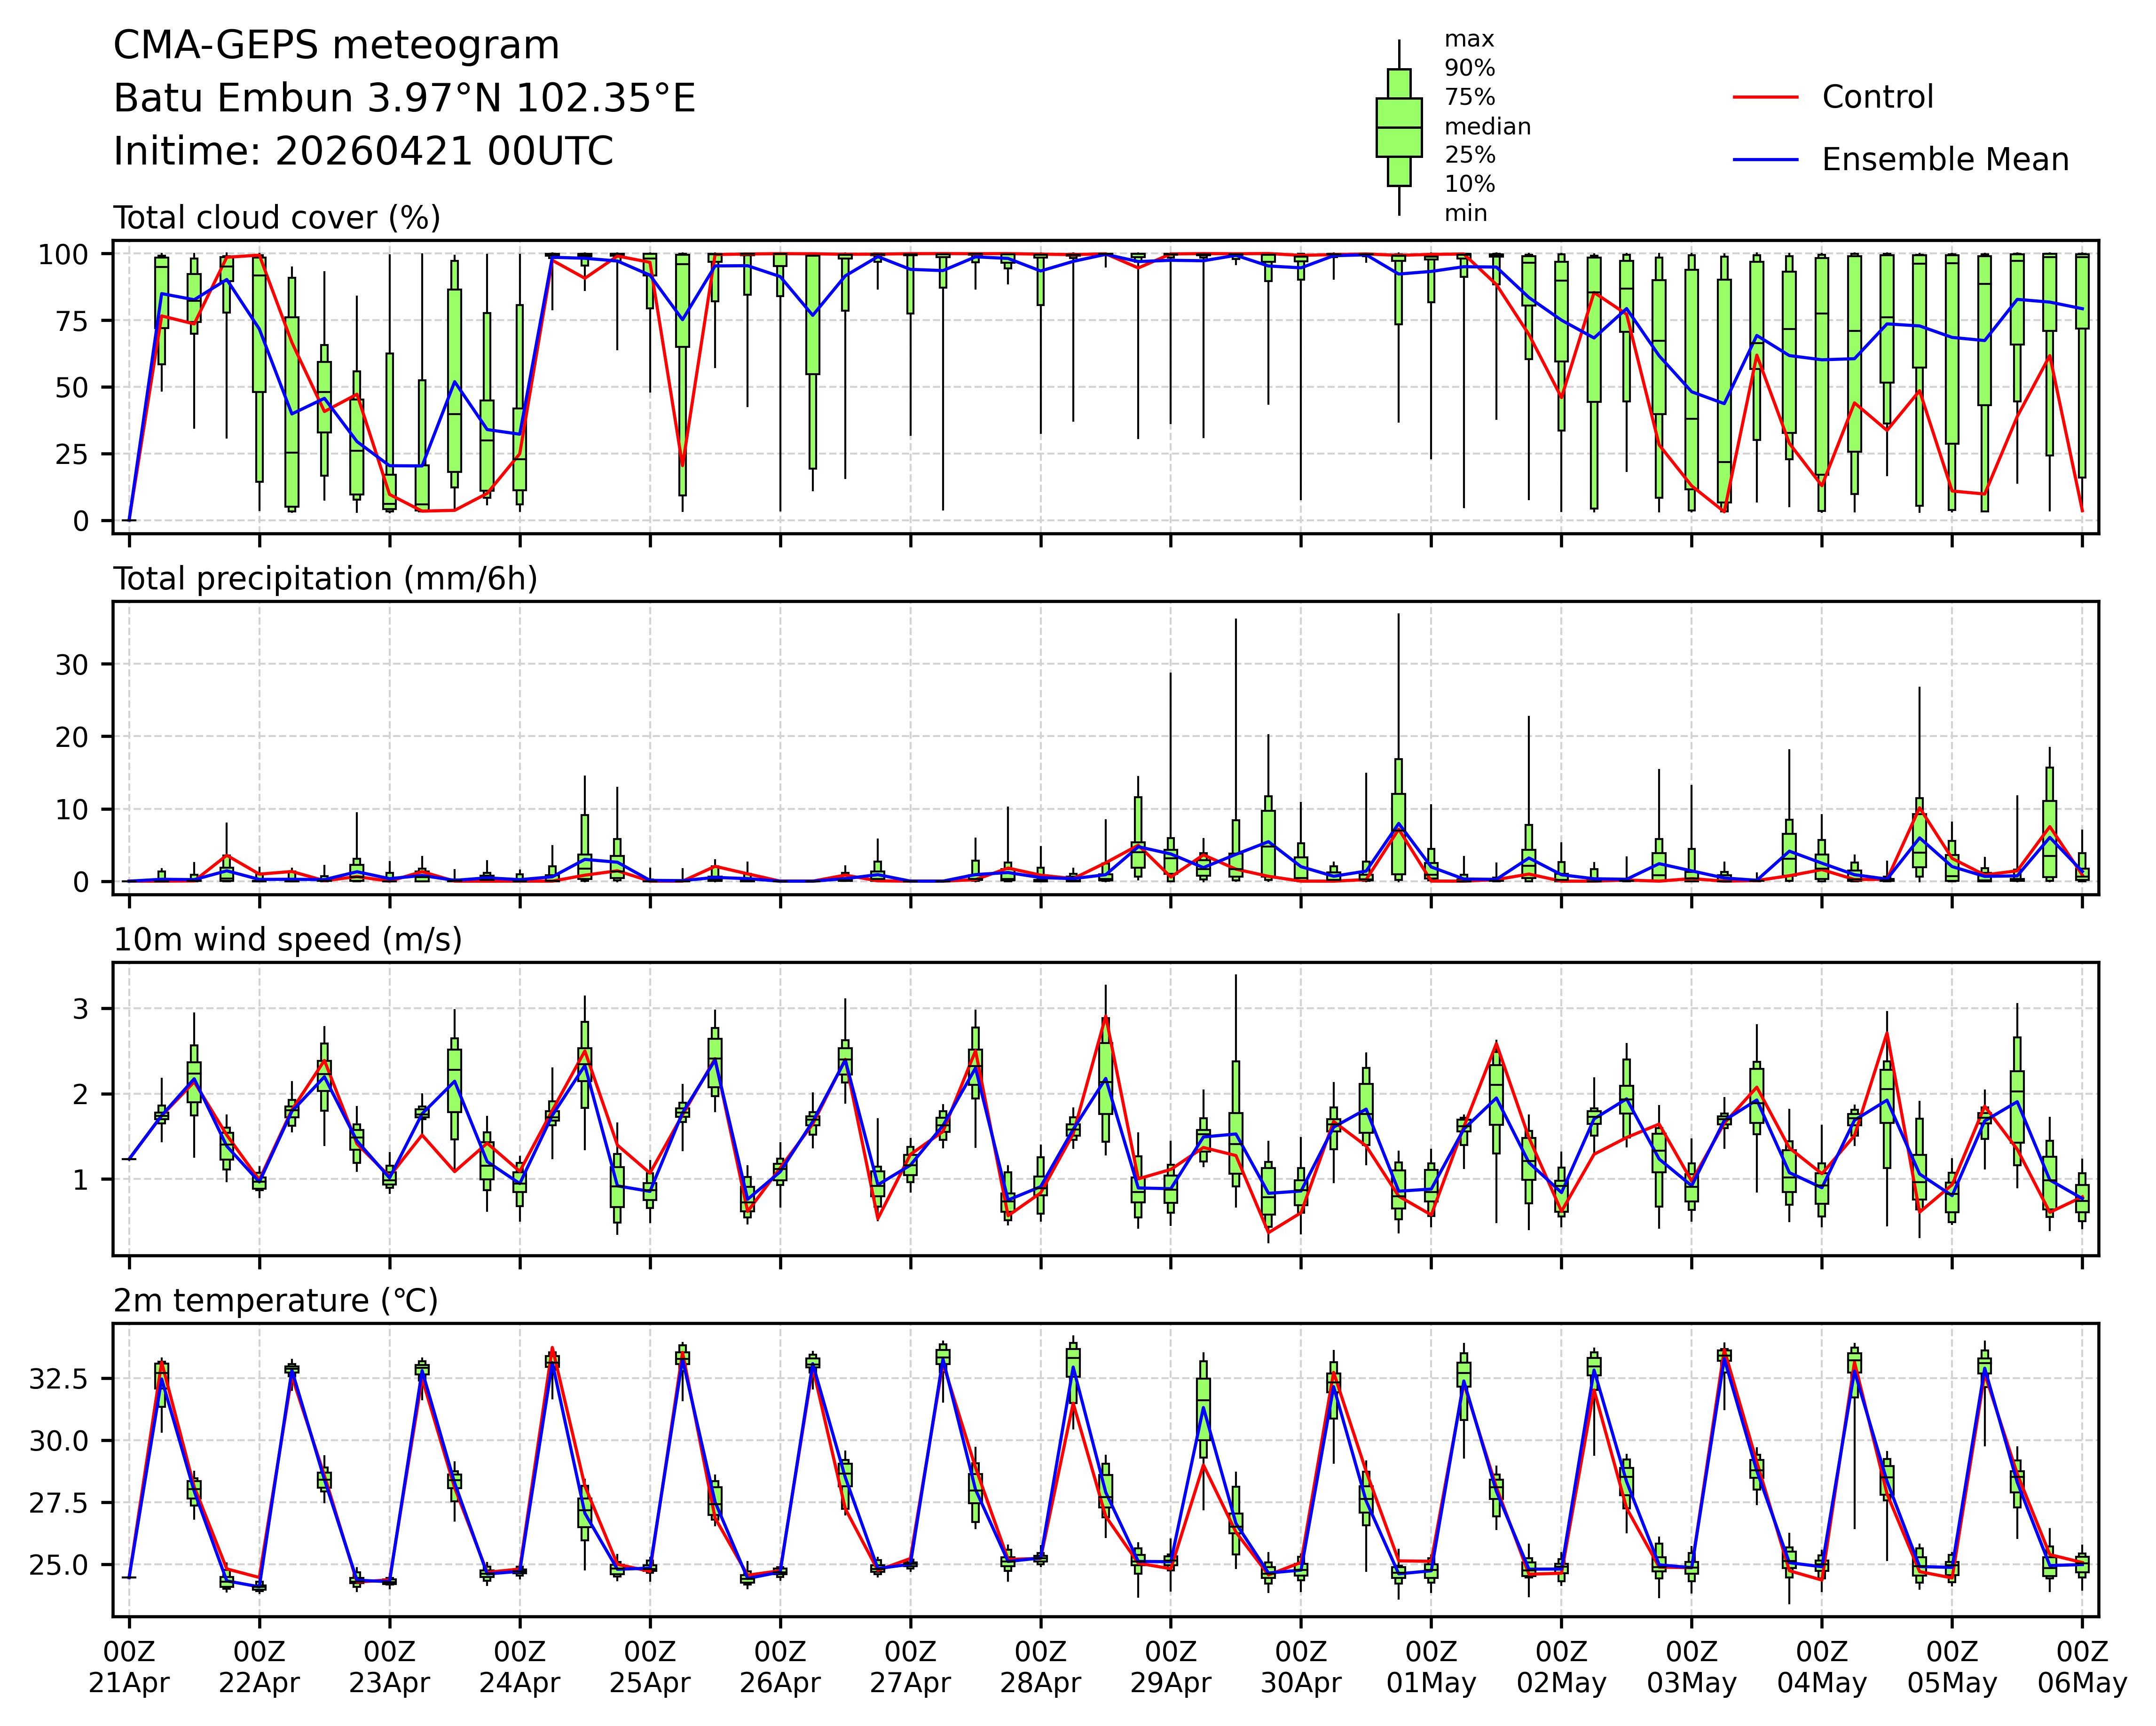Image resolution: width=2156 pixels, height=1726 pixels.
Task: Click the 'Total cloud cover (%)' title
Action: tap(277, 218)
